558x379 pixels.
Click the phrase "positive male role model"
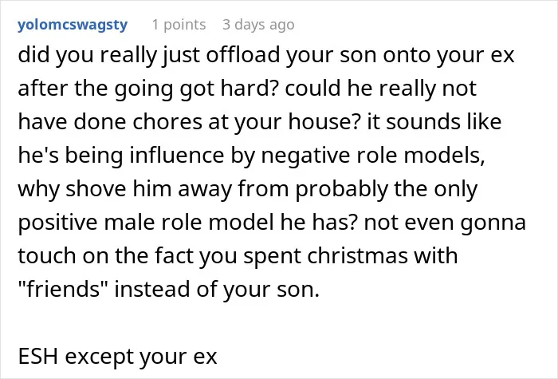click(x=146, y=223)
